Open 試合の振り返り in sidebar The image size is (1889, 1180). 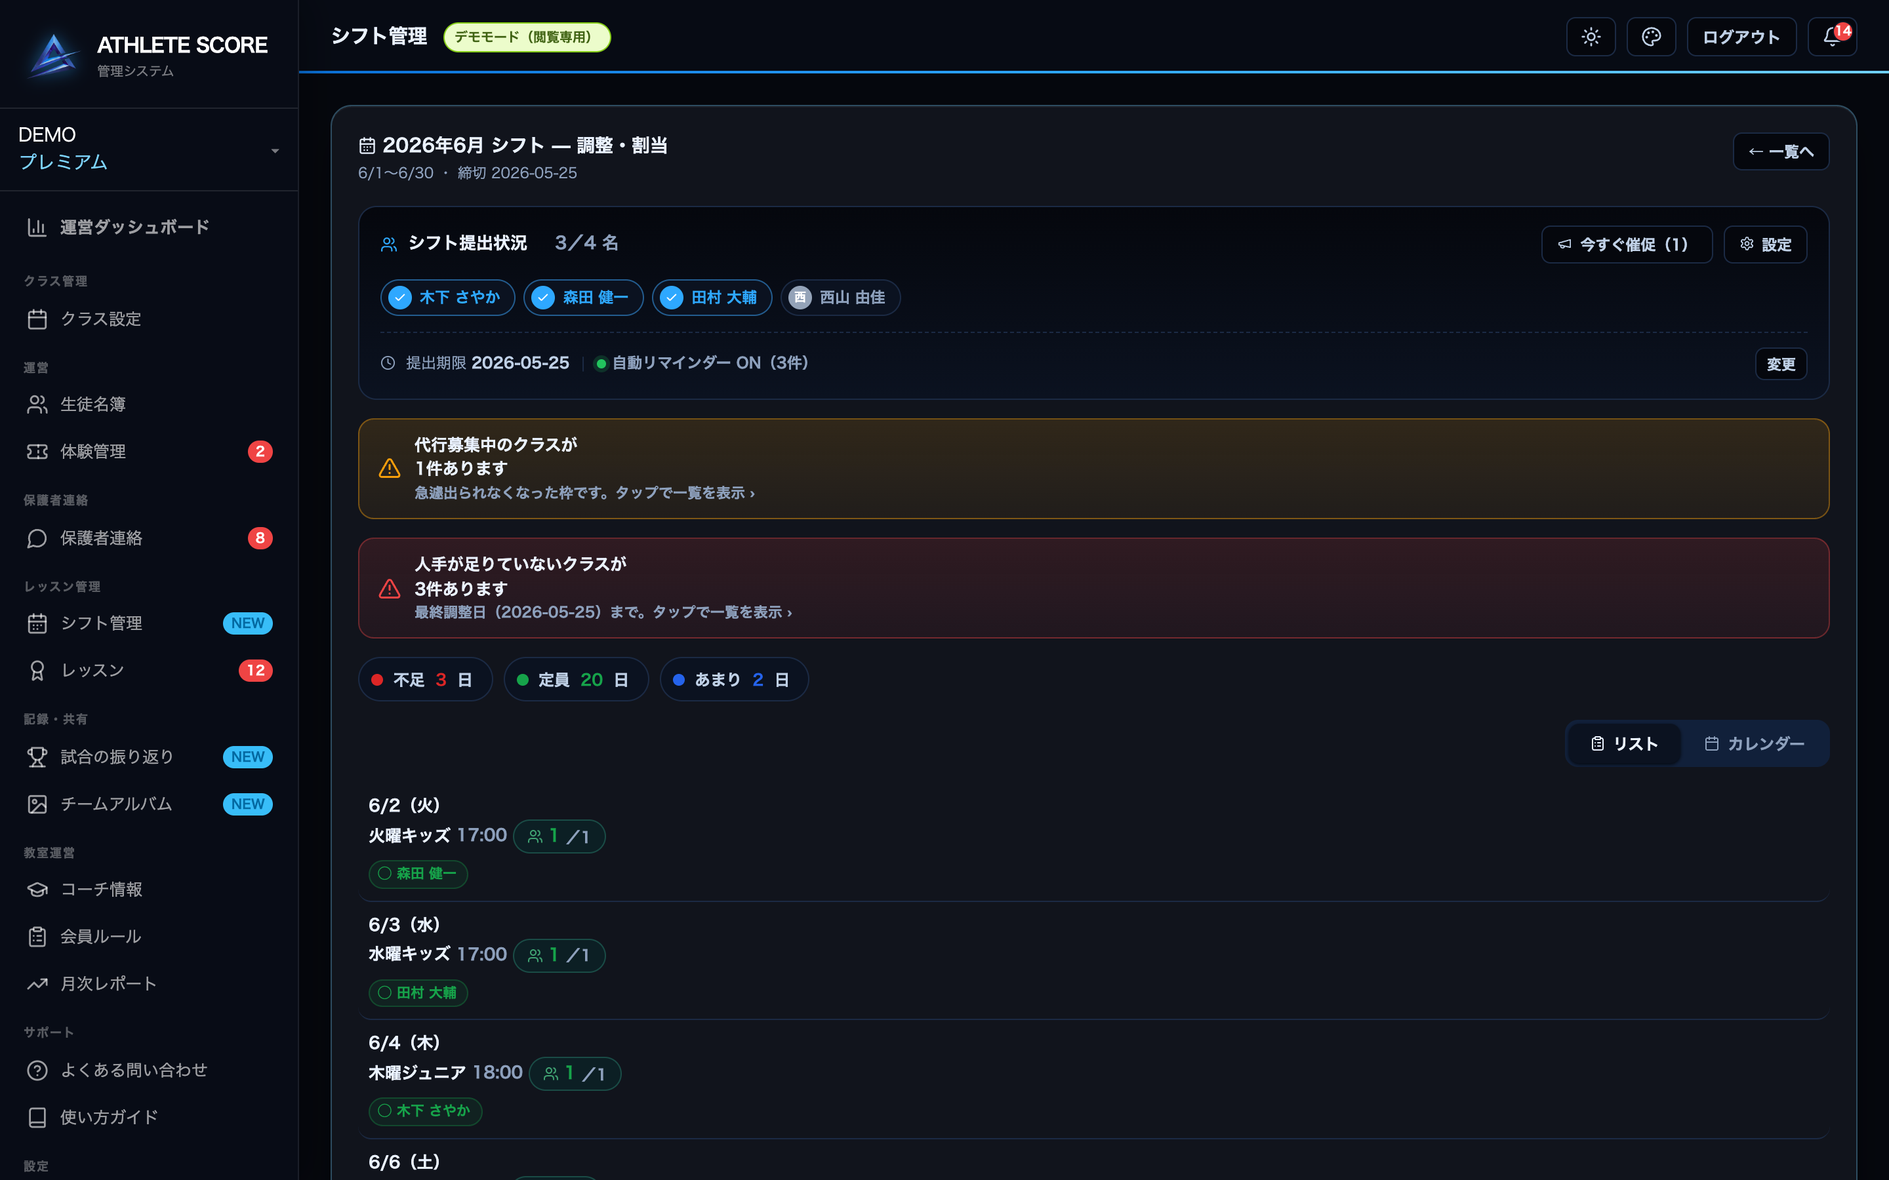tap(149, 757)
